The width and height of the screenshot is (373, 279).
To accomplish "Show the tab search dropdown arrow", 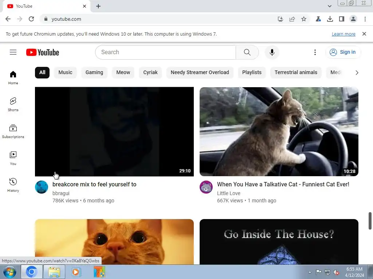I will (x=329, y=6).
